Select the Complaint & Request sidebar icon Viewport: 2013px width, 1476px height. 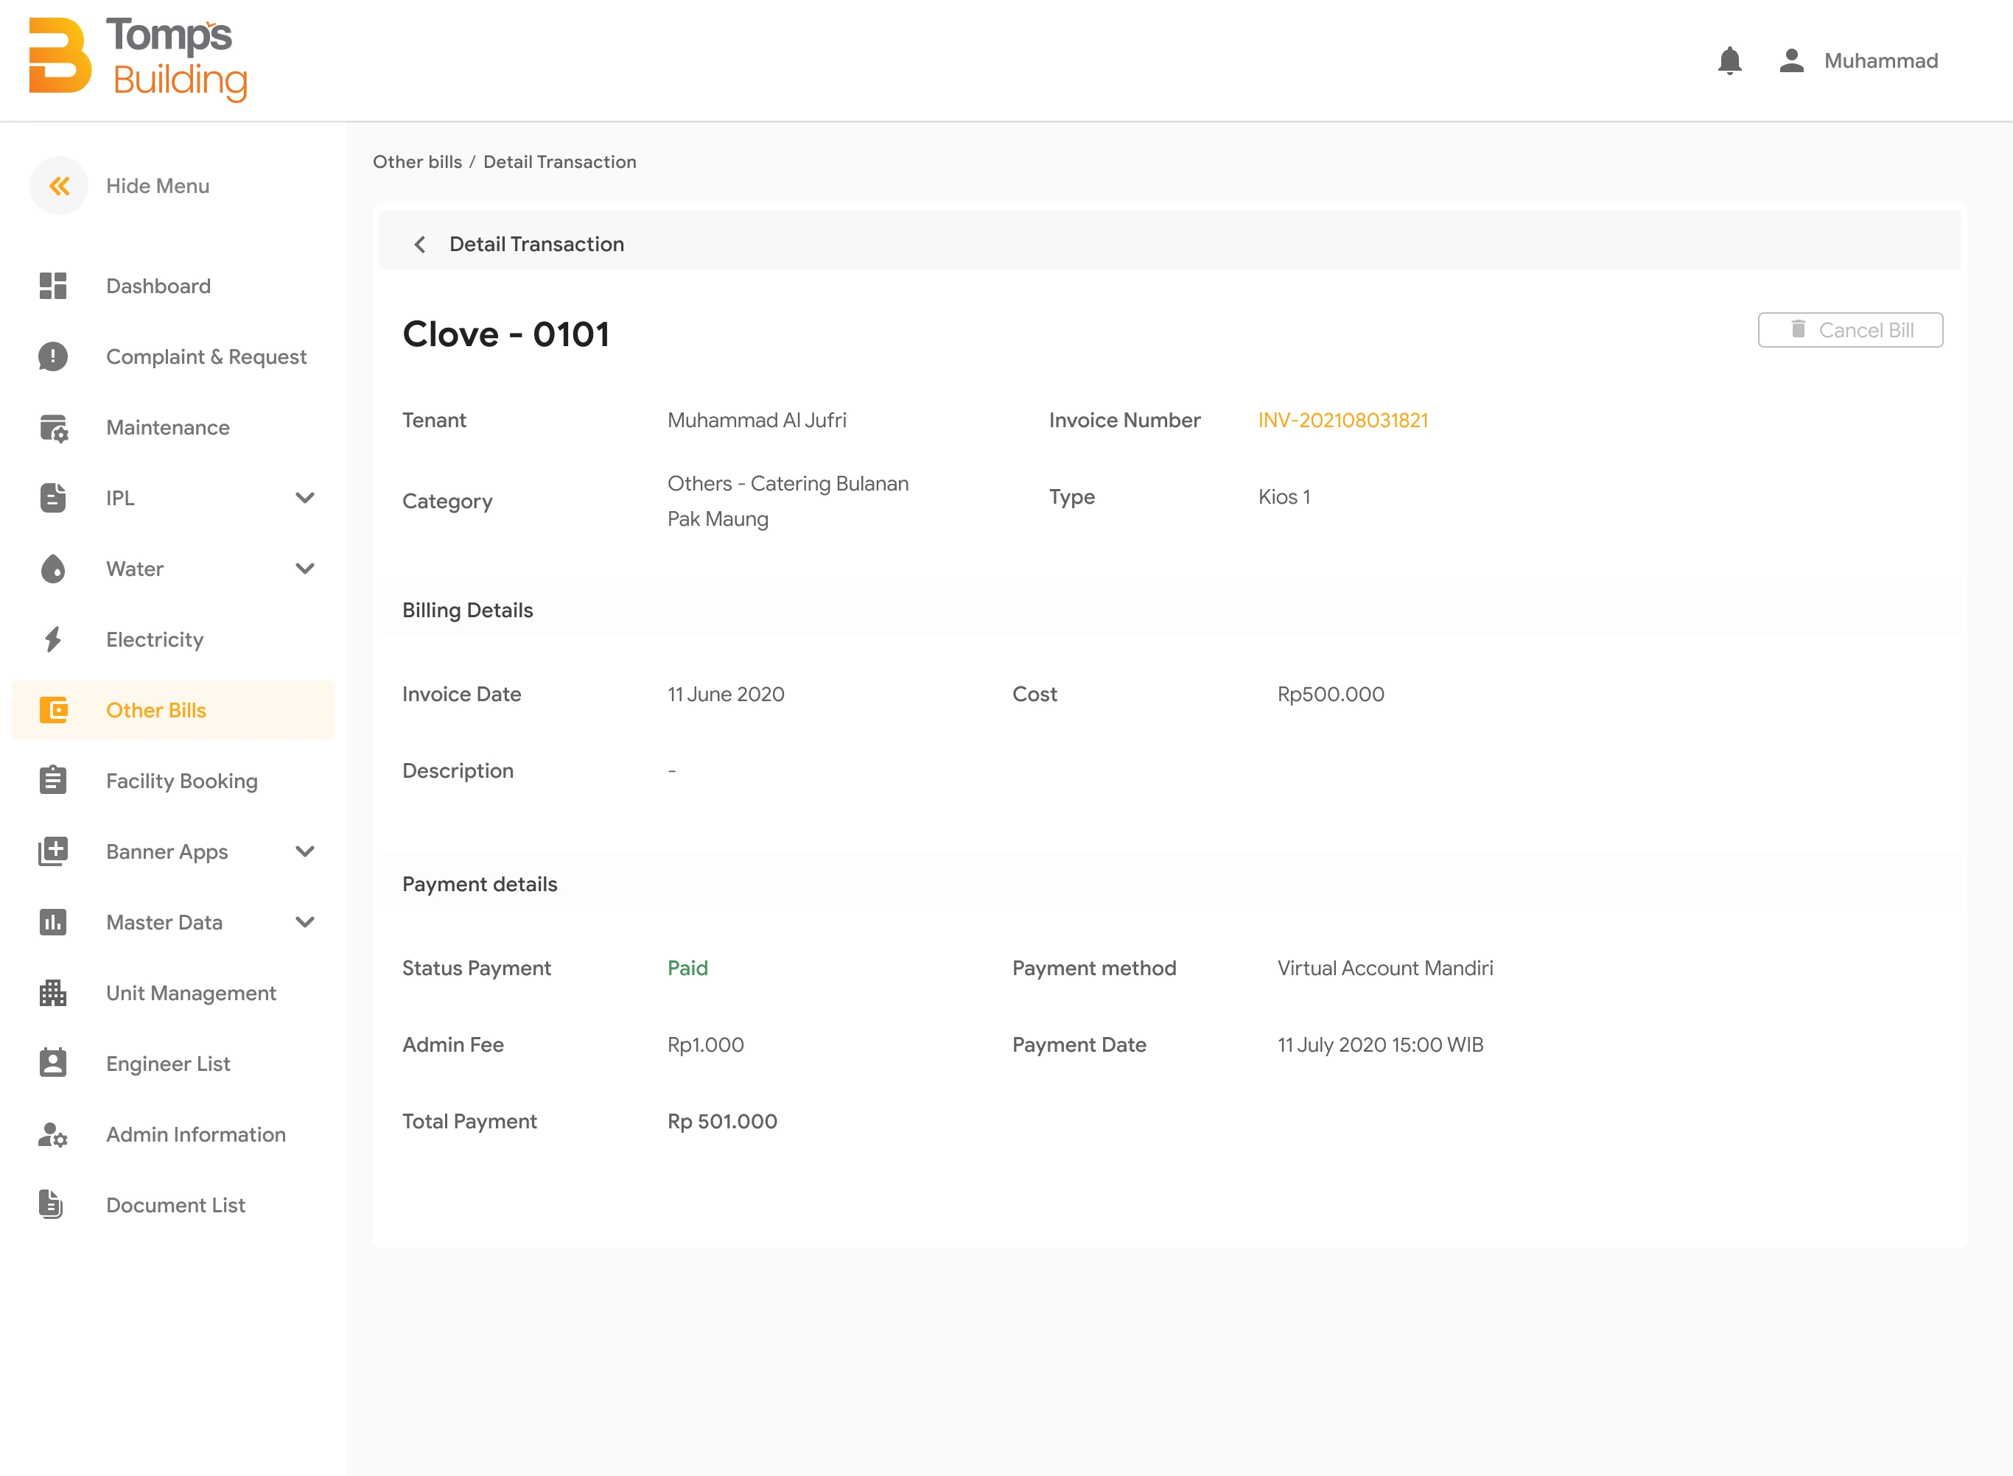tap(53, 356)
